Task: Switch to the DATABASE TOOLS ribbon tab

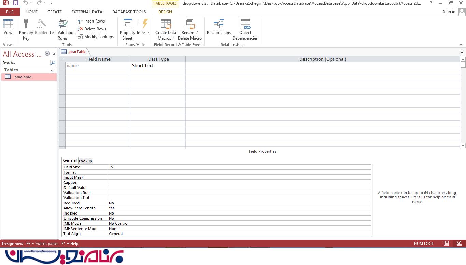Action: click(x=129, y=12)
